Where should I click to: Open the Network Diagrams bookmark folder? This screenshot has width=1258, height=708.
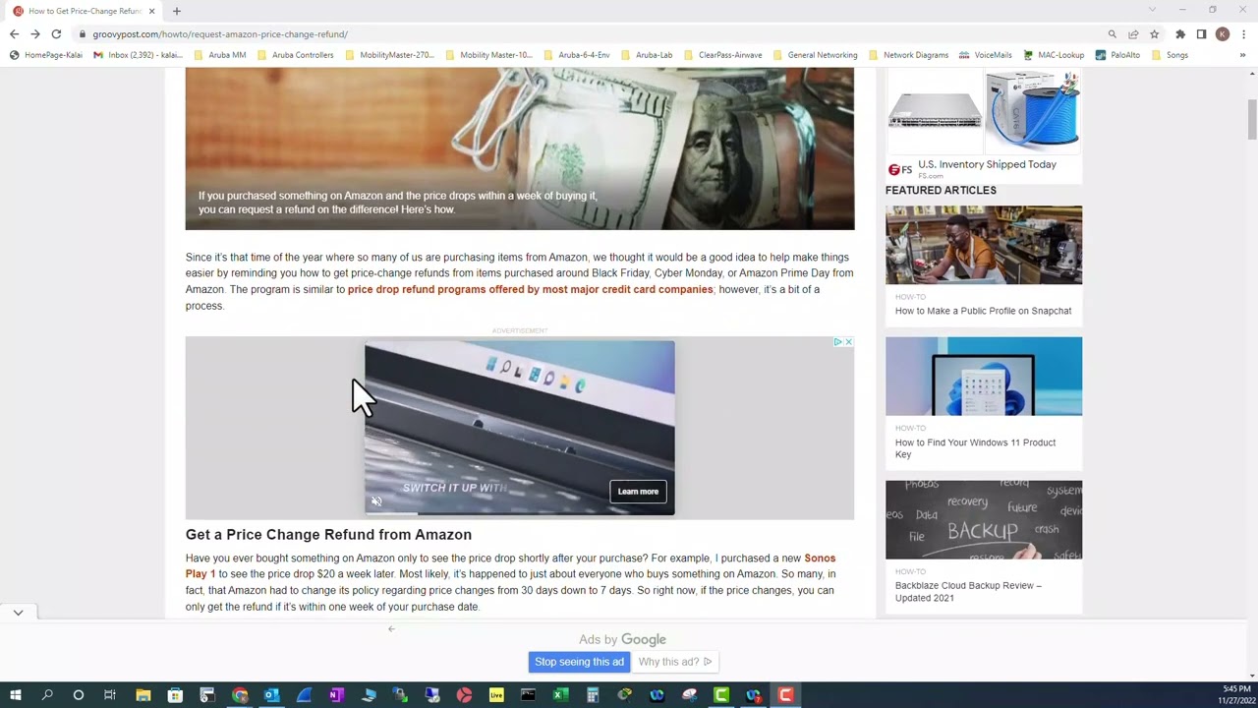909,55
